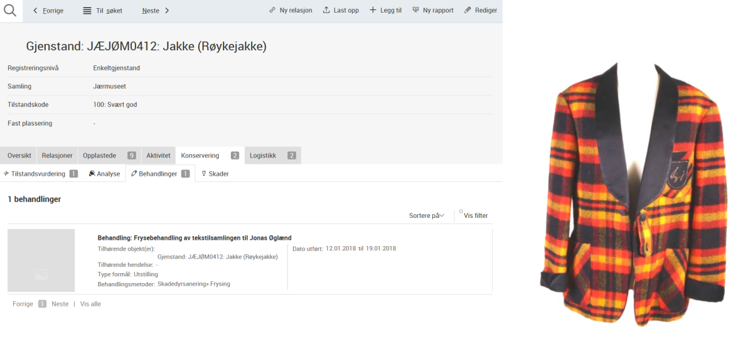Open Ny rapport report icon

click(x=416, y=11)
